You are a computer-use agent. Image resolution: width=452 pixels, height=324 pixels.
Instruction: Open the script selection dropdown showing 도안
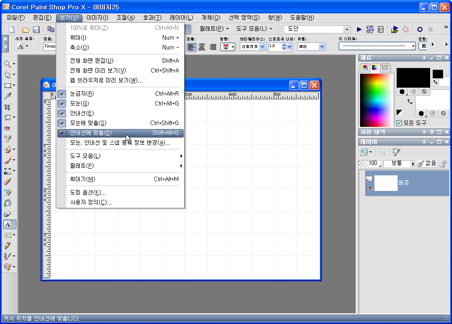[x=347, y=29]
